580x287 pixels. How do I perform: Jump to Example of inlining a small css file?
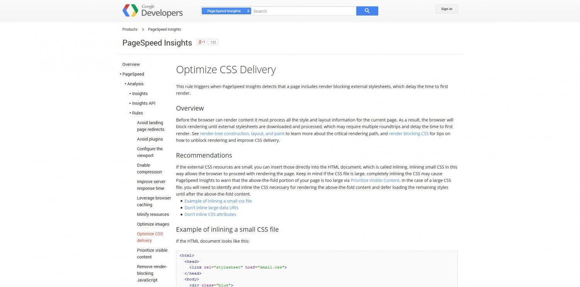click(x=218, y=201)
